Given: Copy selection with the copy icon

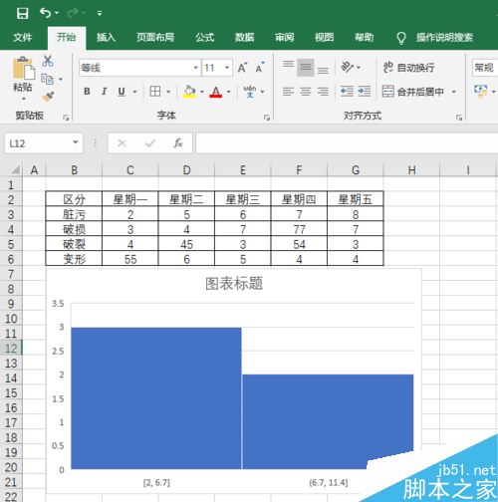Looking at the screenshot, I should click(x=47, y=79).
